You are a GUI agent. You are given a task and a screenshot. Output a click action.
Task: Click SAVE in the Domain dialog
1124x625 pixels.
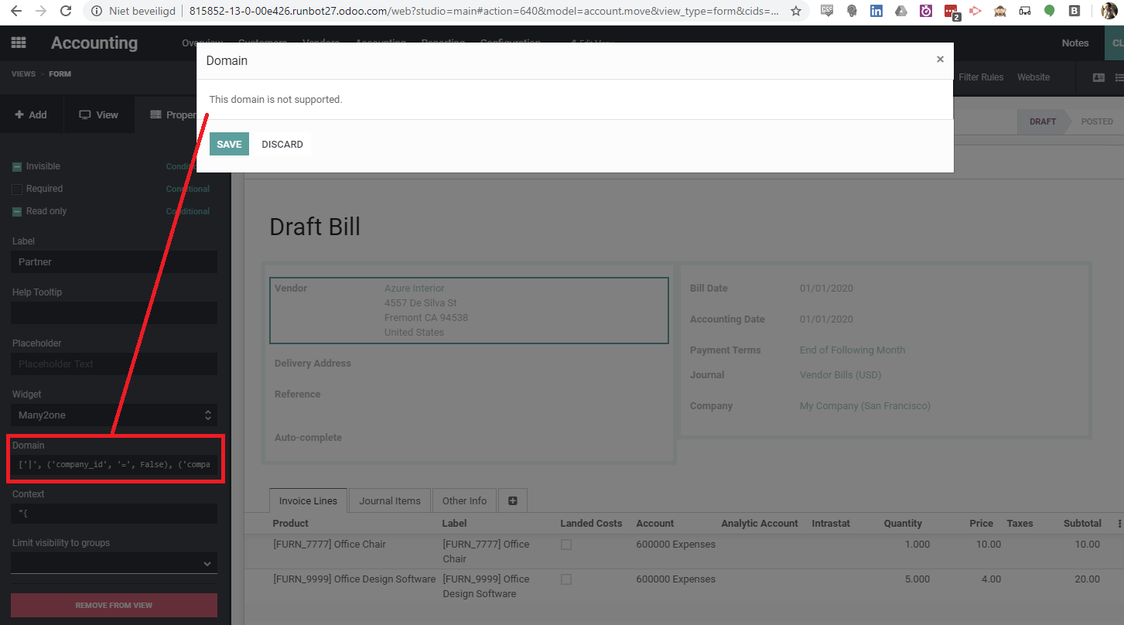[x=228, y=144]
